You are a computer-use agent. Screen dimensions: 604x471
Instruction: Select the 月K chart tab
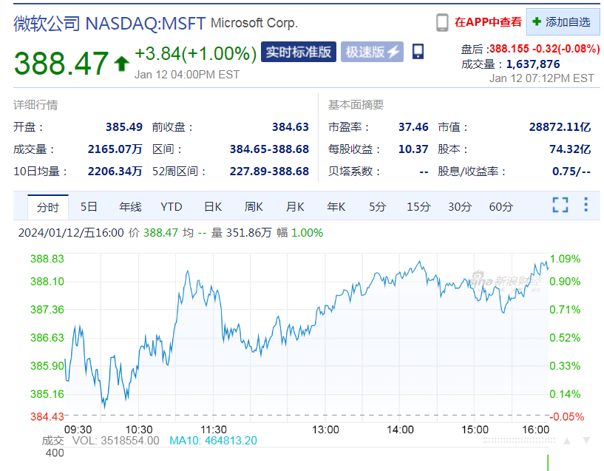click(x=295, y=207)
